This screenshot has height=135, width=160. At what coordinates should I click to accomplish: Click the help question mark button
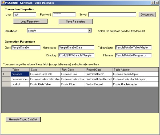point(153,3)
